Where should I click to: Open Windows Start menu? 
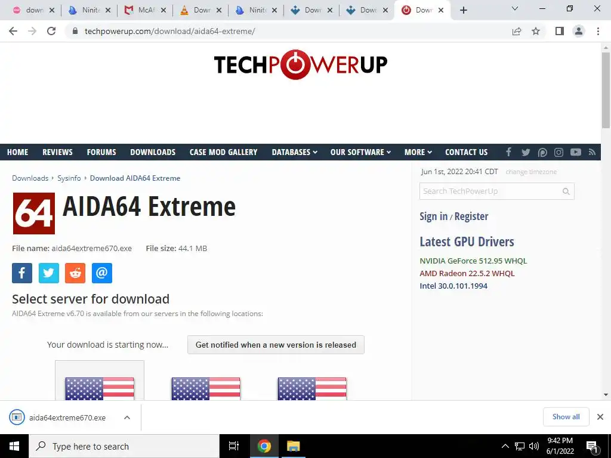pos(14,446)
